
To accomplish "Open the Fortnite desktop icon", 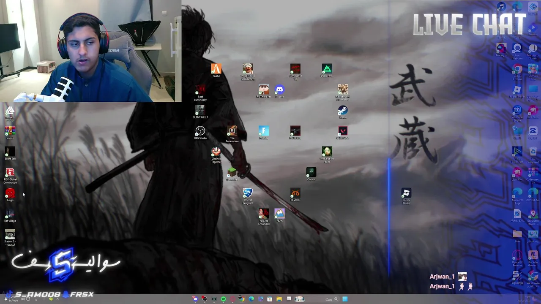I will click(263, 132).
